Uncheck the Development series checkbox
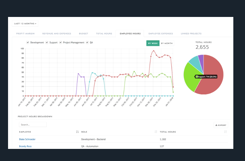Image resolution: width=245 pixels, height=161 pixels. (28, 42)
